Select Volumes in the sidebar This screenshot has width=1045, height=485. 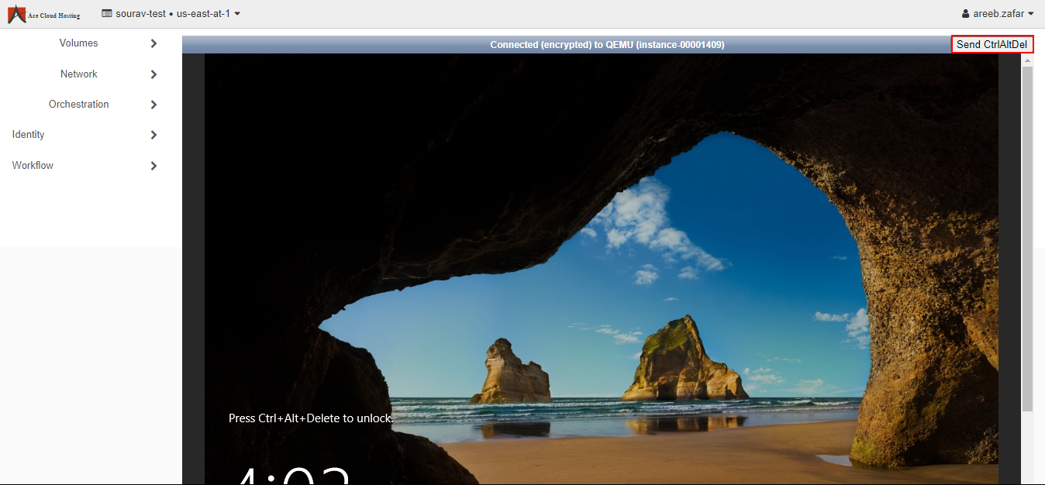78,43
